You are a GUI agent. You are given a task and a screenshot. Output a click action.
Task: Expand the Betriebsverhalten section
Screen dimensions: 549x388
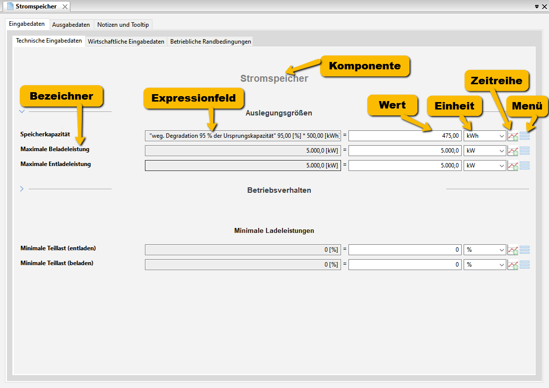22,189
